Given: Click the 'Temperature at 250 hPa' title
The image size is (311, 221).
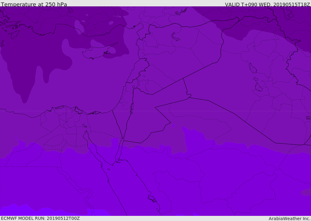Looking at the screenshot, I should pos(34,4).
